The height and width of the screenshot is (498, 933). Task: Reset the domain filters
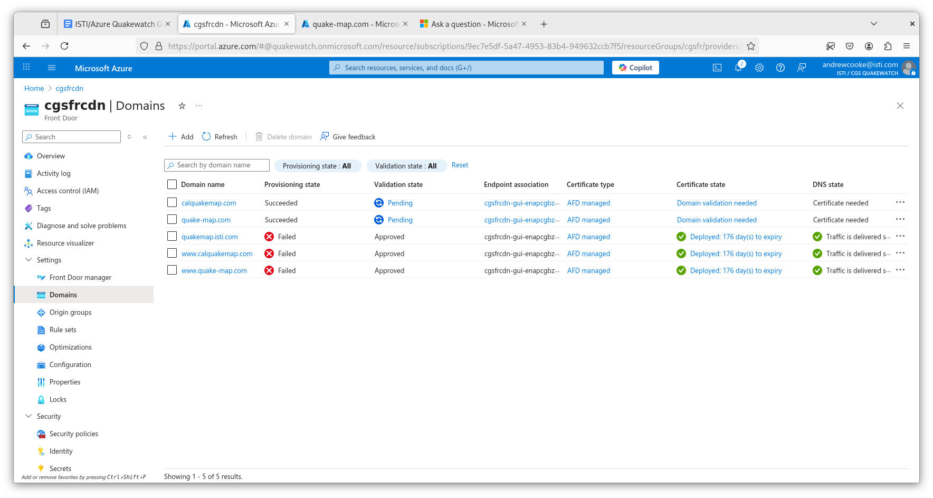(x=460, y=165)
